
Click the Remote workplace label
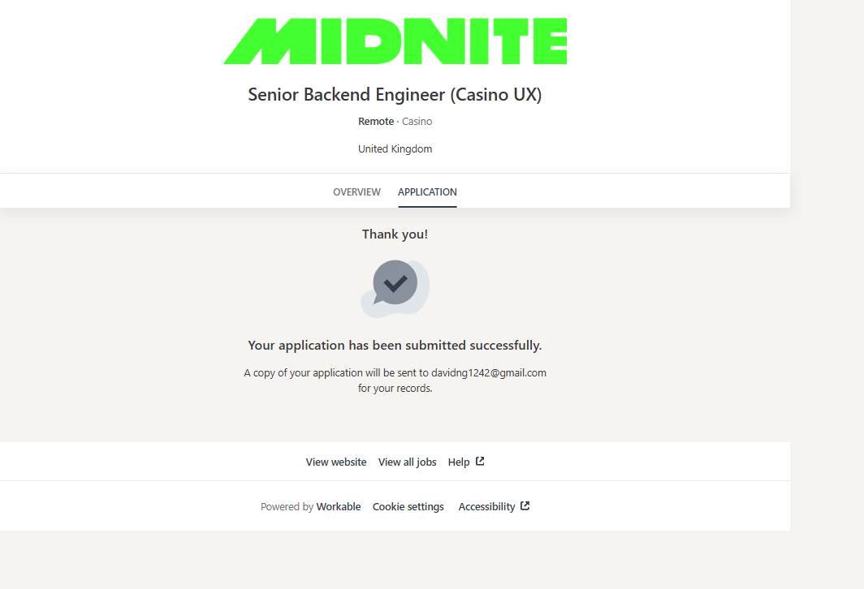click(376, 122)
